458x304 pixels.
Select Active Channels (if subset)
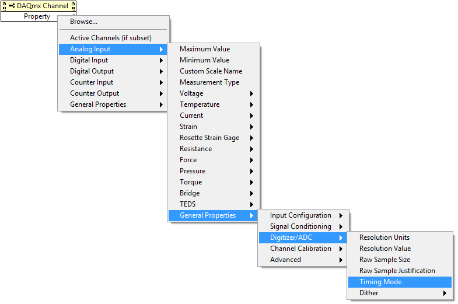113,38
